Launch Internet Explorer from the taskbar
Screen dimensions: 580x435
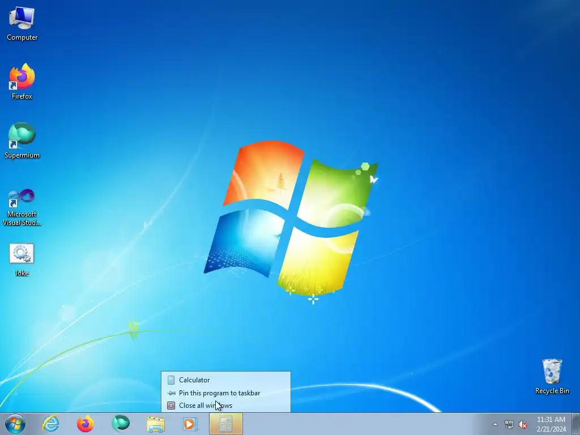click(x=50, y=424)
